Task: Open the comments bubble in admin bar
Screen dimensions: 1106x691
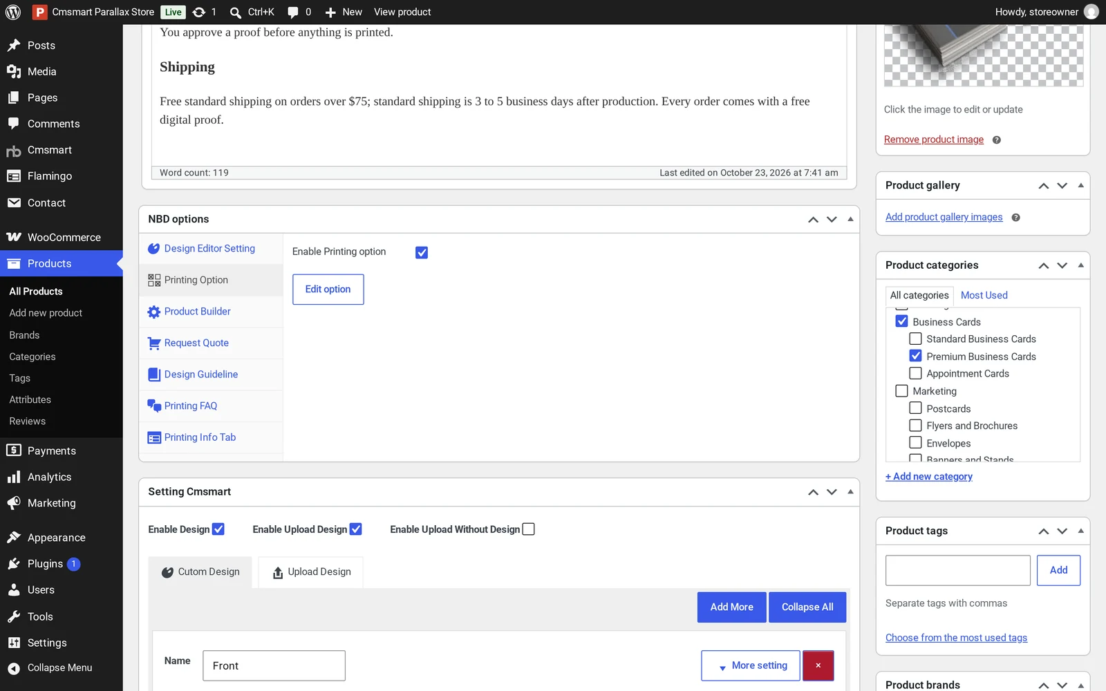Action: pyautogui.click(x=293, y=12)
